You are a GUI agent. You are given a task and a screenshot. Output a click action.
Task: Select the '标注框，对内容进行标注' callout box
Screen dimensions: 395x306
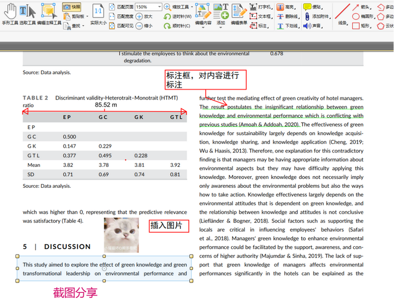point(206,80)
